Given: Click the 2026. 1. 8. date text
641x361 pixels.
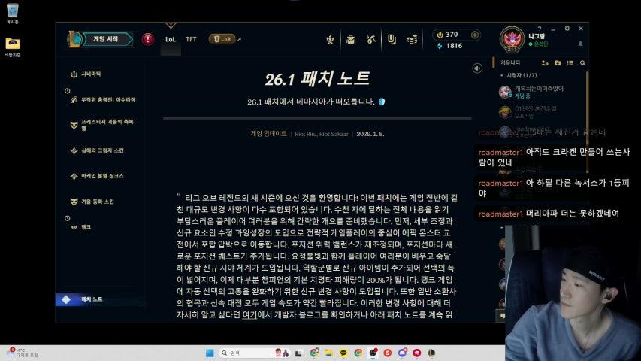Looking at the screenshot, I should (x=370, y=134).
